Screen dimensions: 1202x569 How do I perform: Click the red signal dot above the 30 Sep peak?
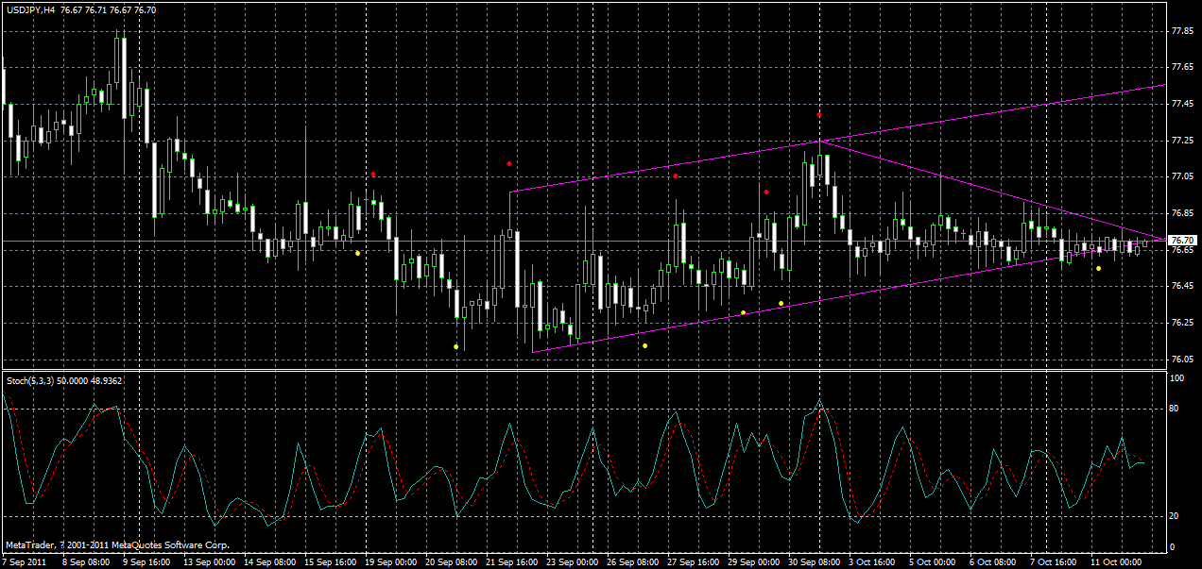(818, 114)
